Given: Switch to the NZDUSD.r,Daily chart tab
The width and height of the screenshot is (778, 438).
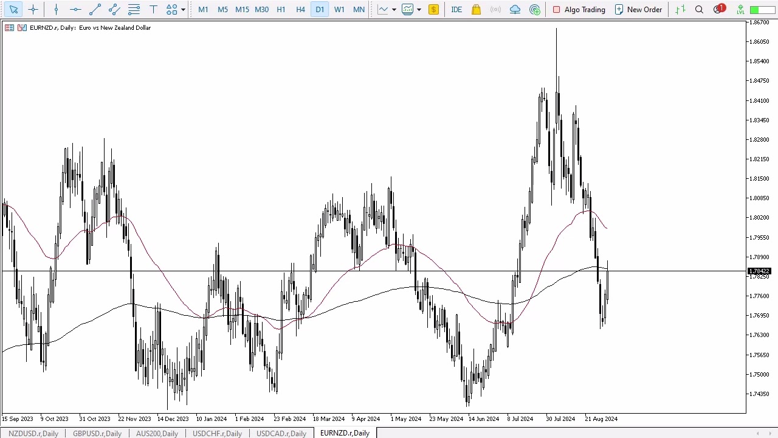Looking at the screenshot, I should point(33,433).
